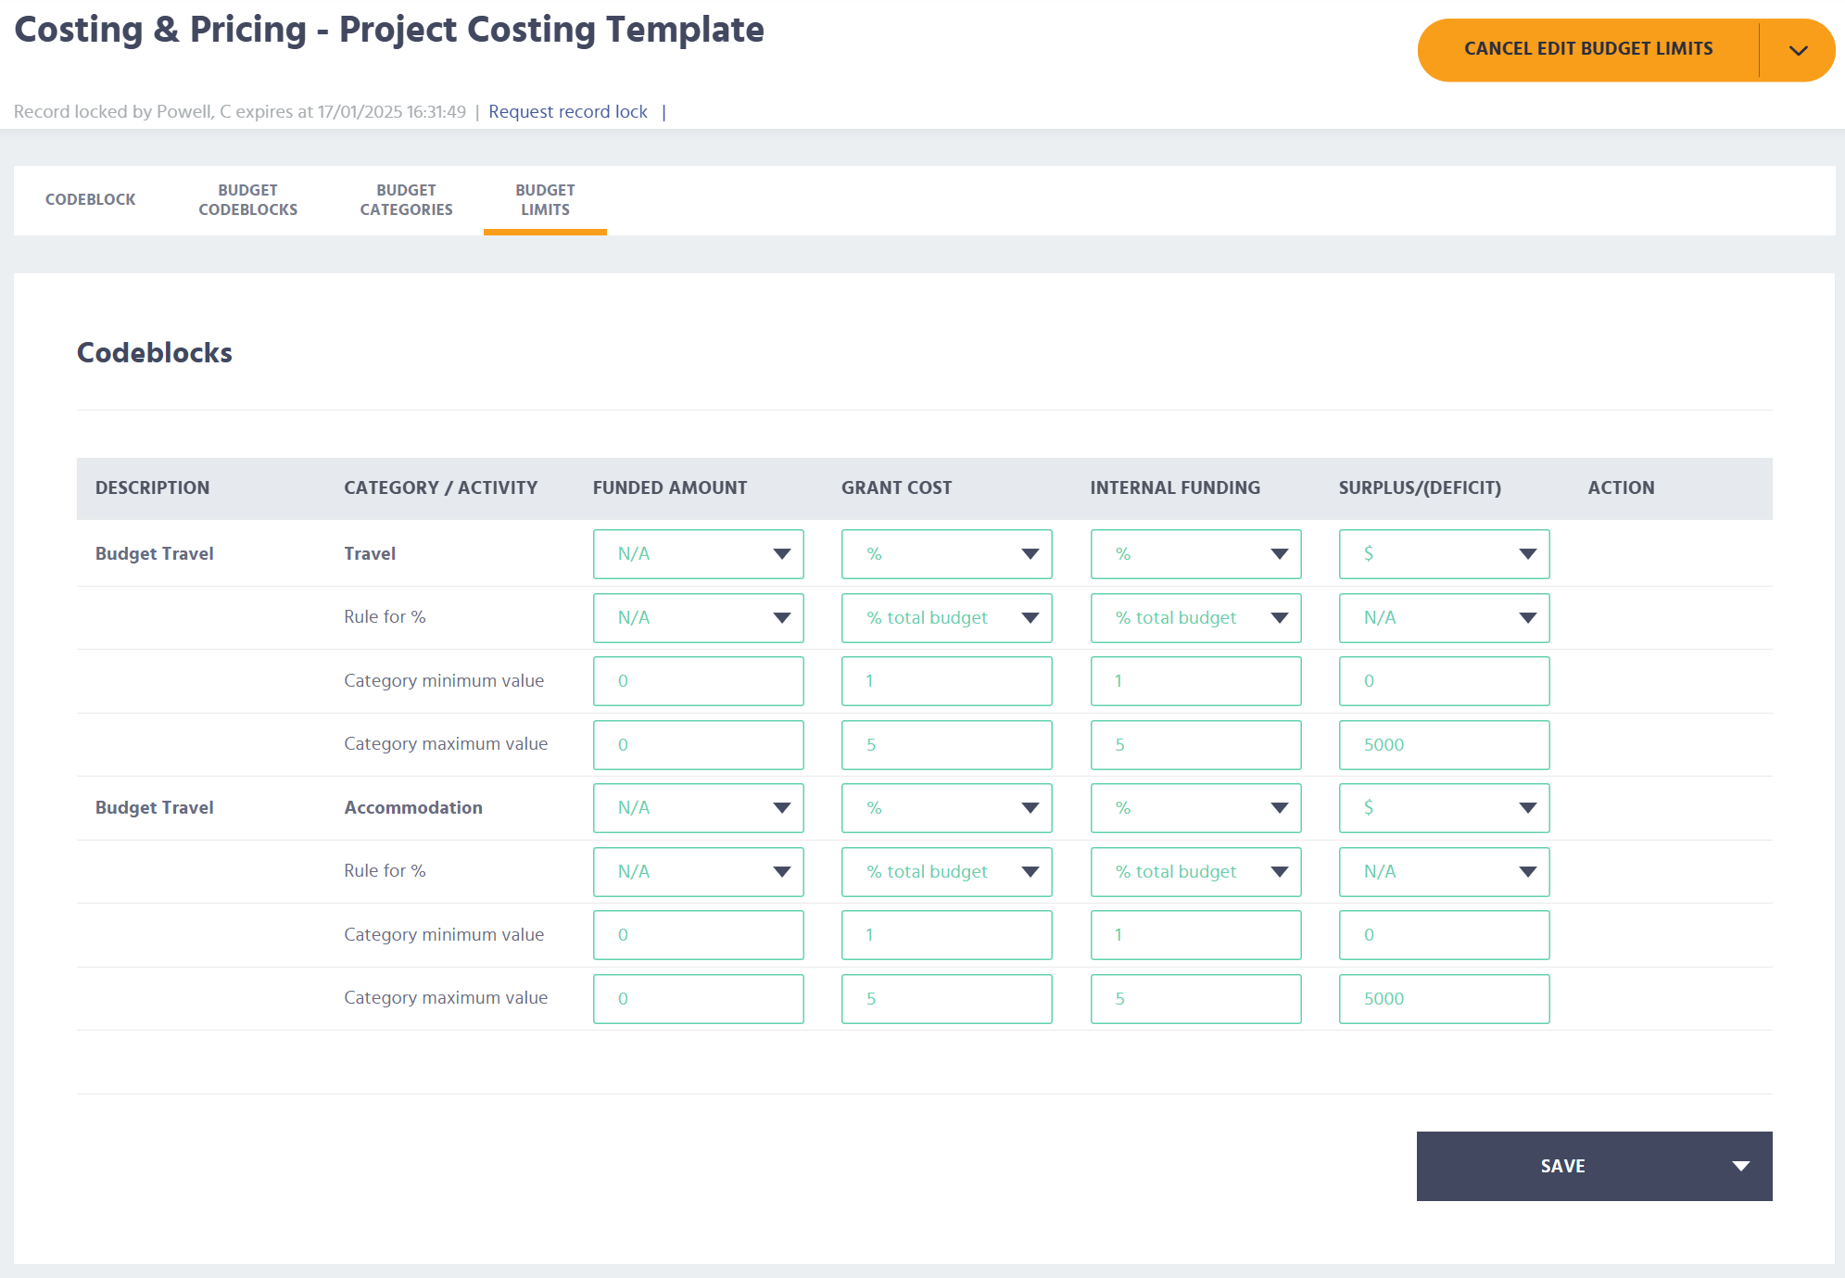Click the Accommodation category label

click(413, 808)
